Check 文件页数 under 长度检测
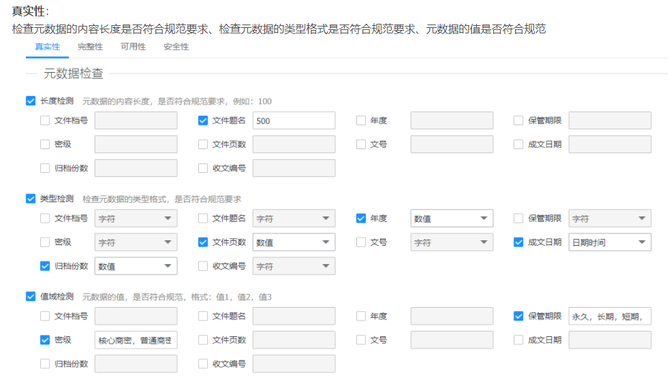This screenshot has height=388, width=671. [203, 144]
